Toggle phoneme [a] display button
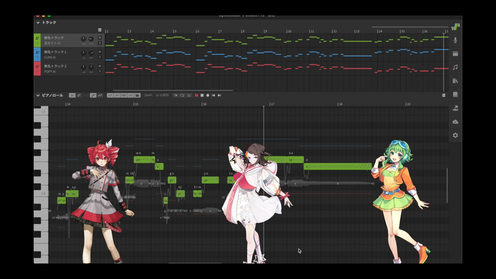The image size is (496, 279). [130, 95]
